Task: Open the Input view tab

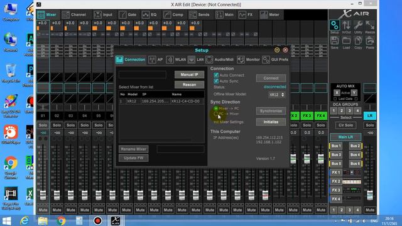Action: (103, 14)
